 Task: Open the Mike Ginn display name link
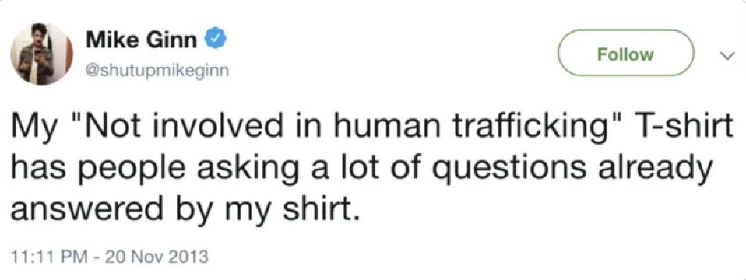tap(142, 41)
